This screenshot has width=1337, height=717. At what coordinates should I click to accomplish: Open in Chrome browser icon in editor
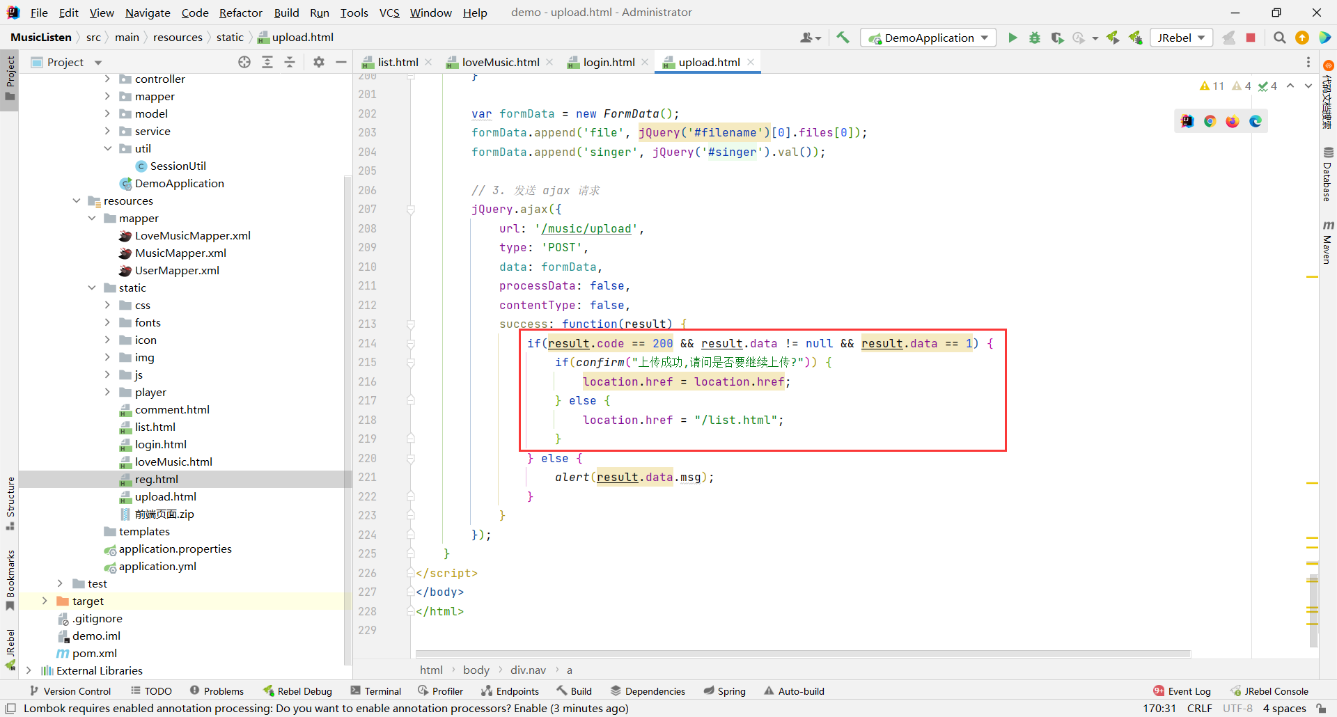pyautogui.click(x=1210, y=121)
